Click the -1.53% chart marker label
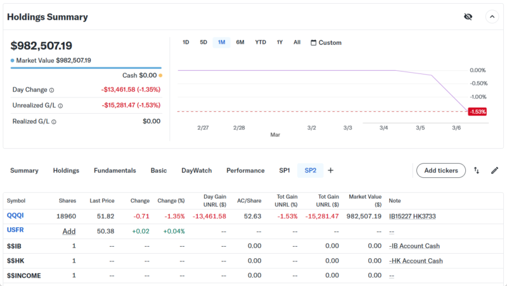 [x=477, y=111]
